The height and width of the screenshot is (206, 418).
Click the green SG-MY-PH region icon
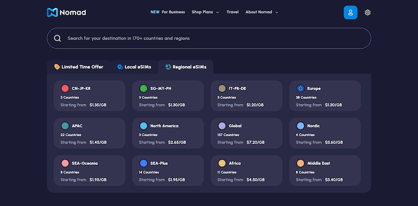[x=143, y=88]
